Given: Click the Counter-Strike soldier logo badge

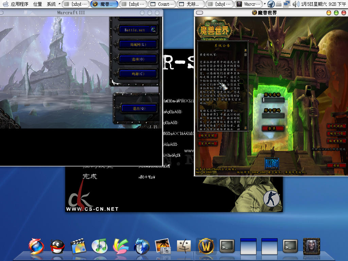Looking at the screenshot, I should point(272,198).
